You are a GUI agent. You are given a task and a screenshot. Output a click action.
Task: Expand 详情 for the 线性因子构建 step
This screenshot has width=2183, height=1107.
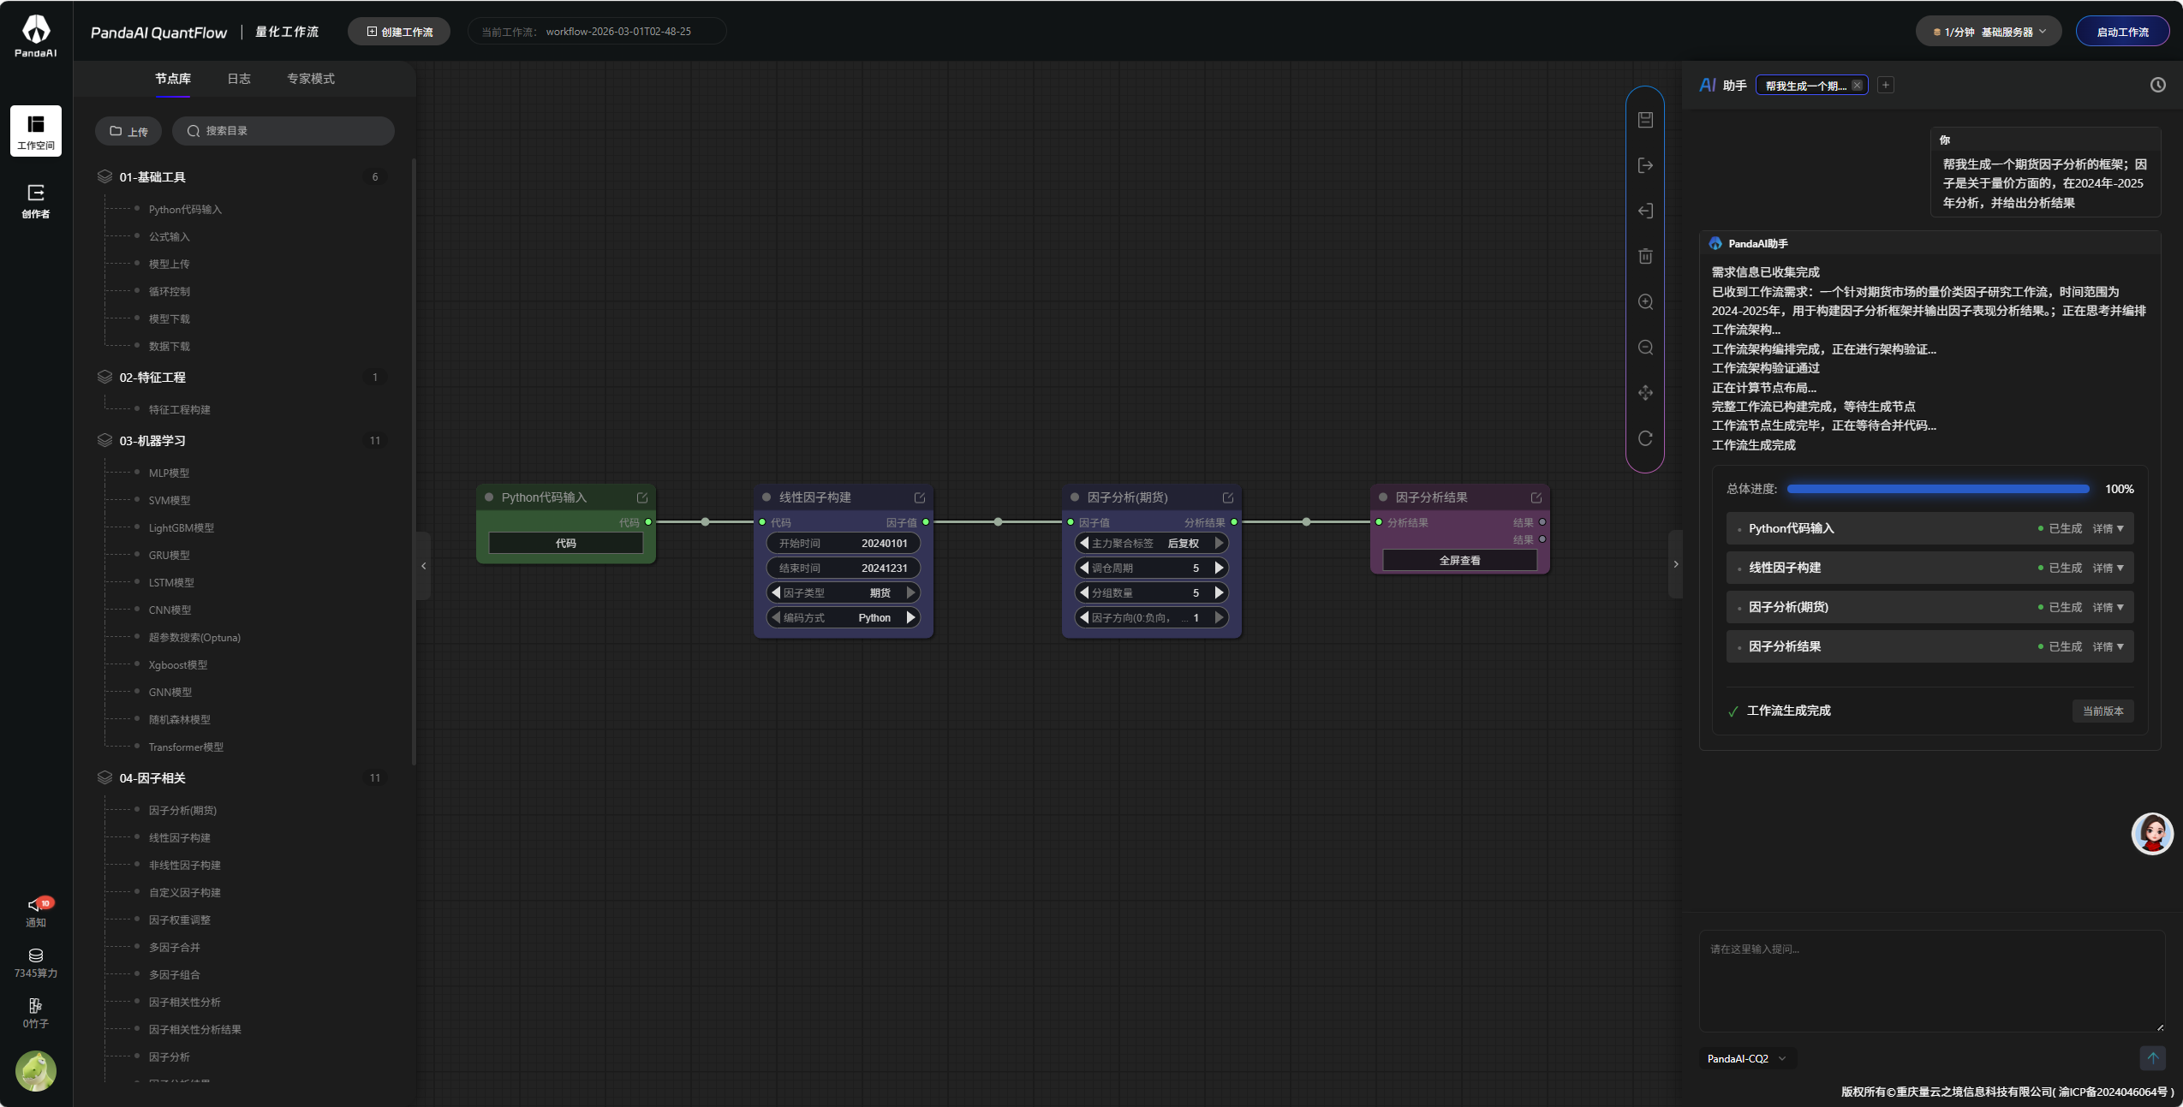[2108, 568]
